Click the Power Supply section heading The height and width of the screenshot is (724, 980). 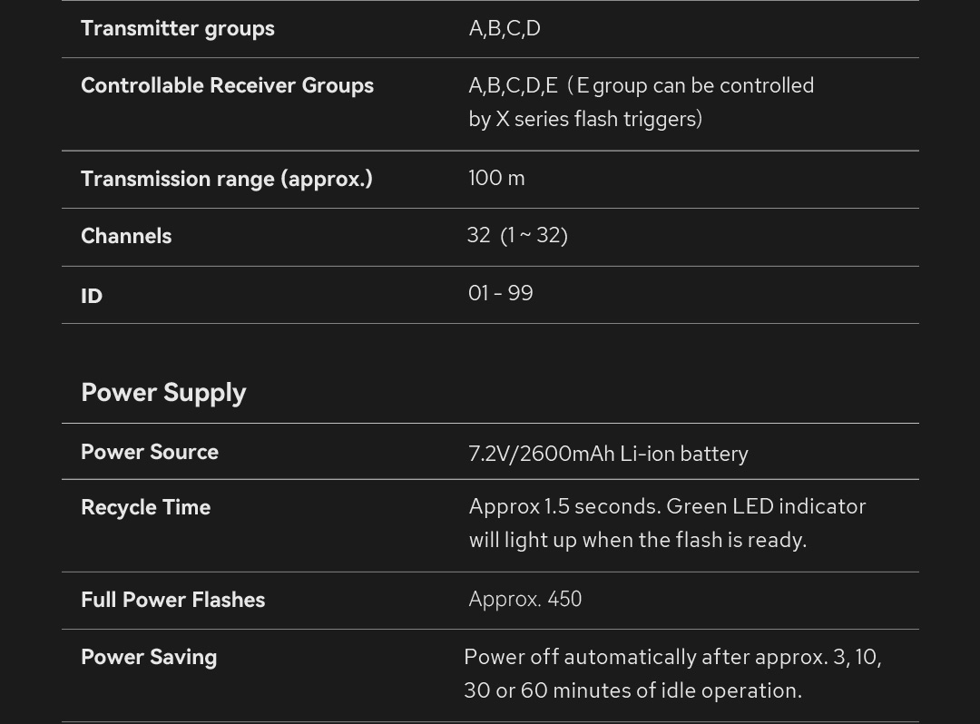coord(163,392)
